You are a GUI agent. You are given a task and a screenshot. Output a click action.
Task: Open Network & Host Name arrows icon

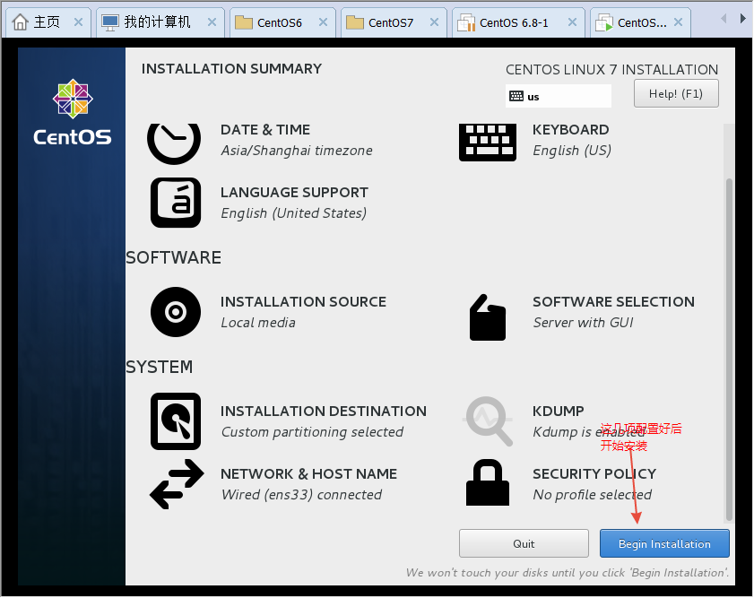(x=177, y=483)
